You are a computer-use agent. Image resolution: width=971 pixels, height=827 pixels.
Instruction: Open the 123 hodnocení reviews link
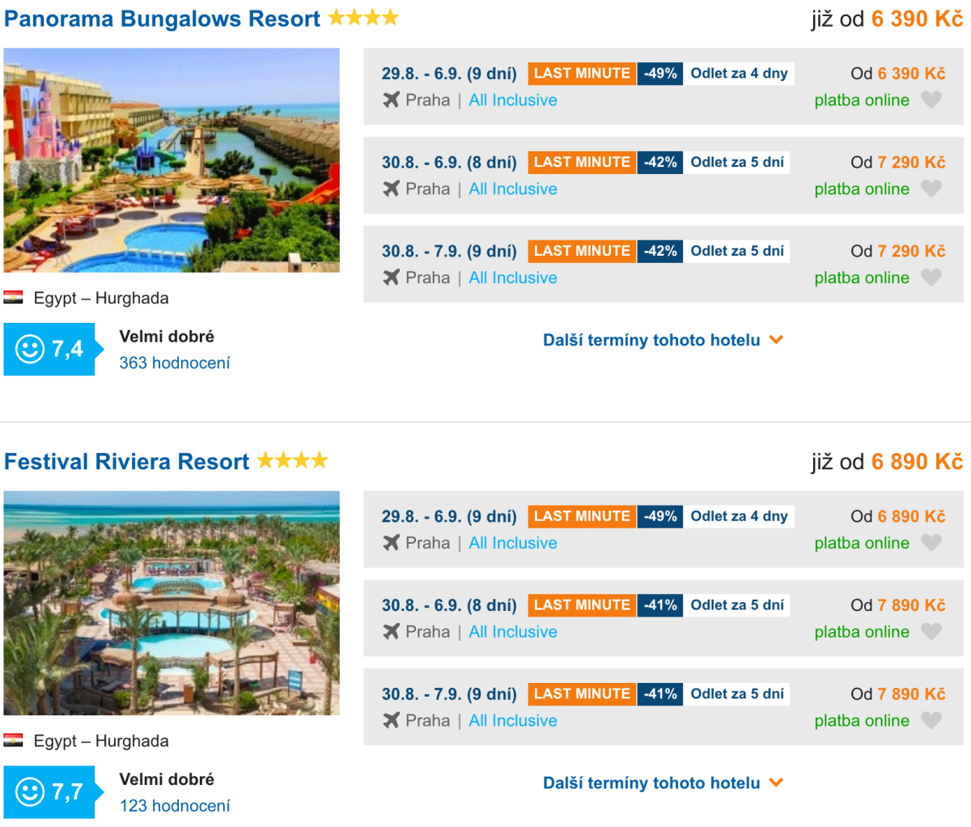pyautogui.click(x=175, y=806)
